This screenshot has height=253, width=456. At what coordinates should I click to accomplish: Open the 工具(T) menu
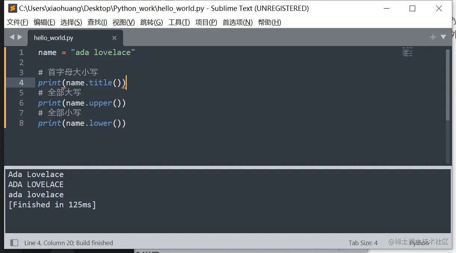(179, 22)
